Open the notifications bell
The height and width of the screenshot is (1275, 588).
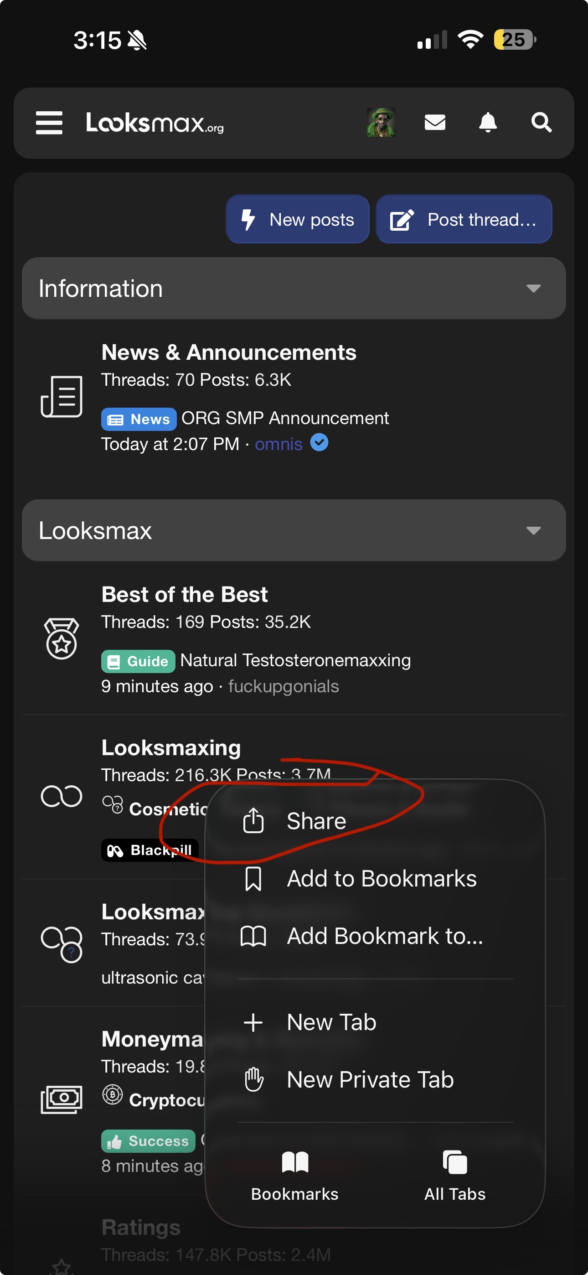[488, 123]
